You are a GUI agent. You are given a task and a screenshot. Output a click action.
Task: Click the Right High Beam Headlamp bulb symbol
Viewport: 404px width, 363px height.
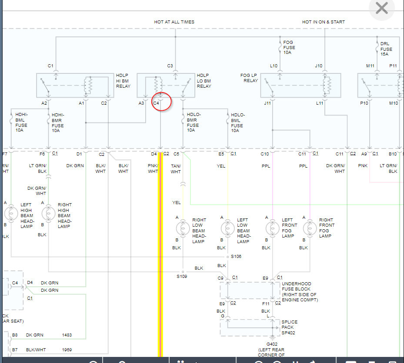tap(48, 213)
